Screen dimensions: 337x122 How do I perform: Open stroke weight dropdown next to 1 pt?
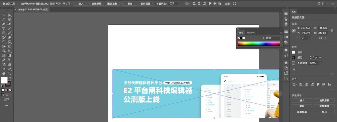[320, 57]
